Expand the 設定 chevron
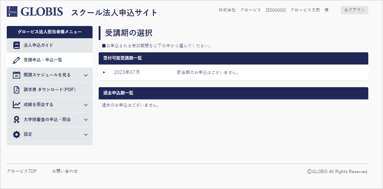Viewport: 383px width, 189px height. coord(86,135)
